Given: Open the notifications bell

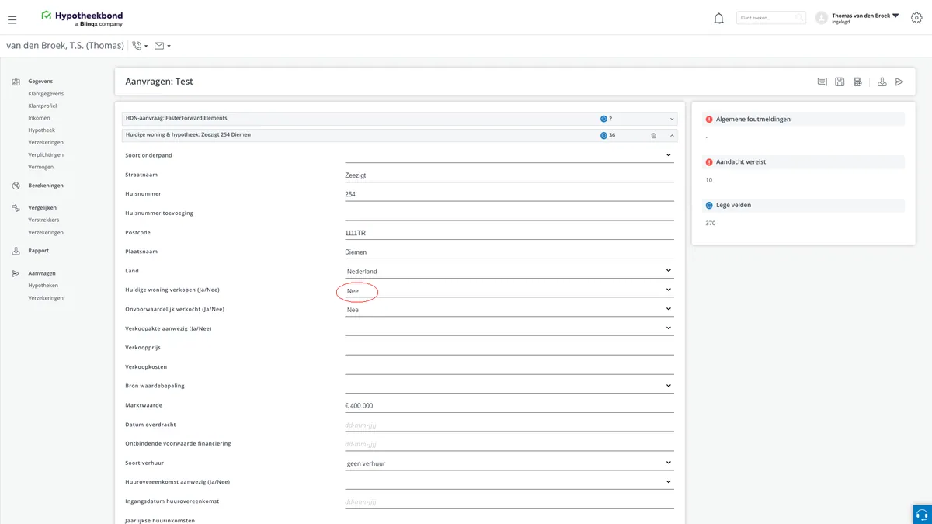Looking at the screenshot, I should (x=718, y=19).
